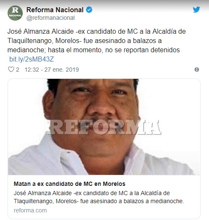Click the Twitter bird logo icon
This screenshot has width=209, height=220.
(x=196, y=10)
